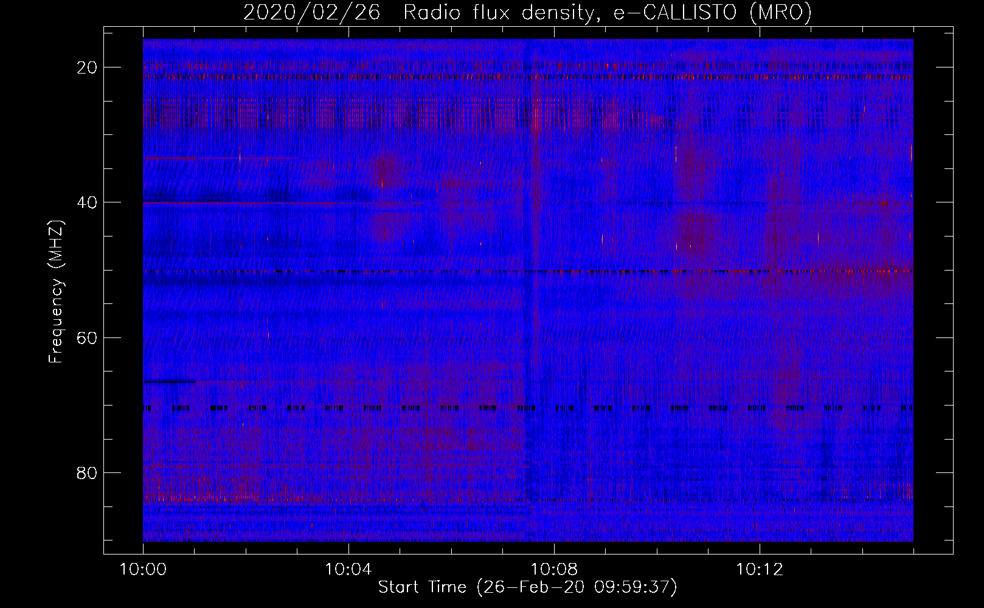984x608 pixels.
Task: Click the '40' frequency tick label
Action: pyautogui.click(x=87, y=202)
